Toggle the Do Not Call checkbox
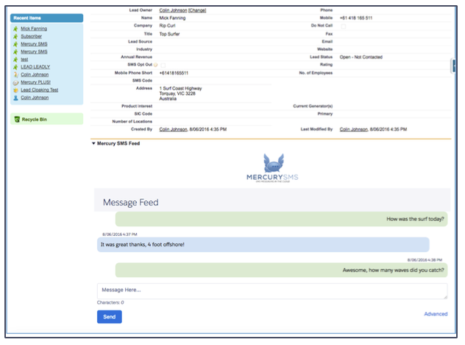Screen dimensions: 465x345 click(x=344, y=26)
